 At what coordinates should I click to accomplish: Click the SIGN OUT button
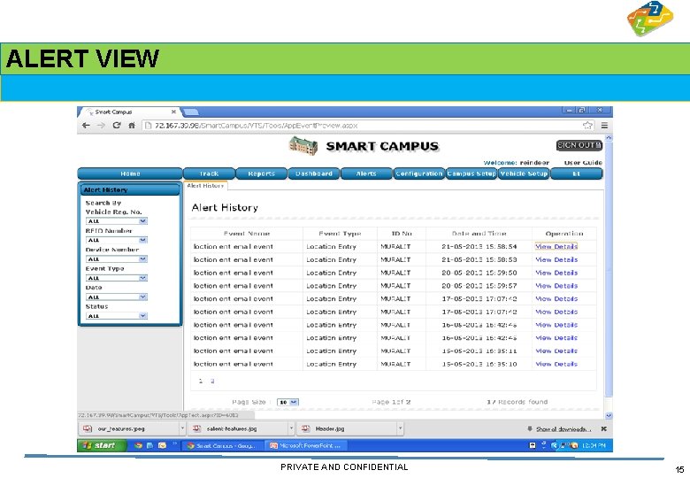579,145
